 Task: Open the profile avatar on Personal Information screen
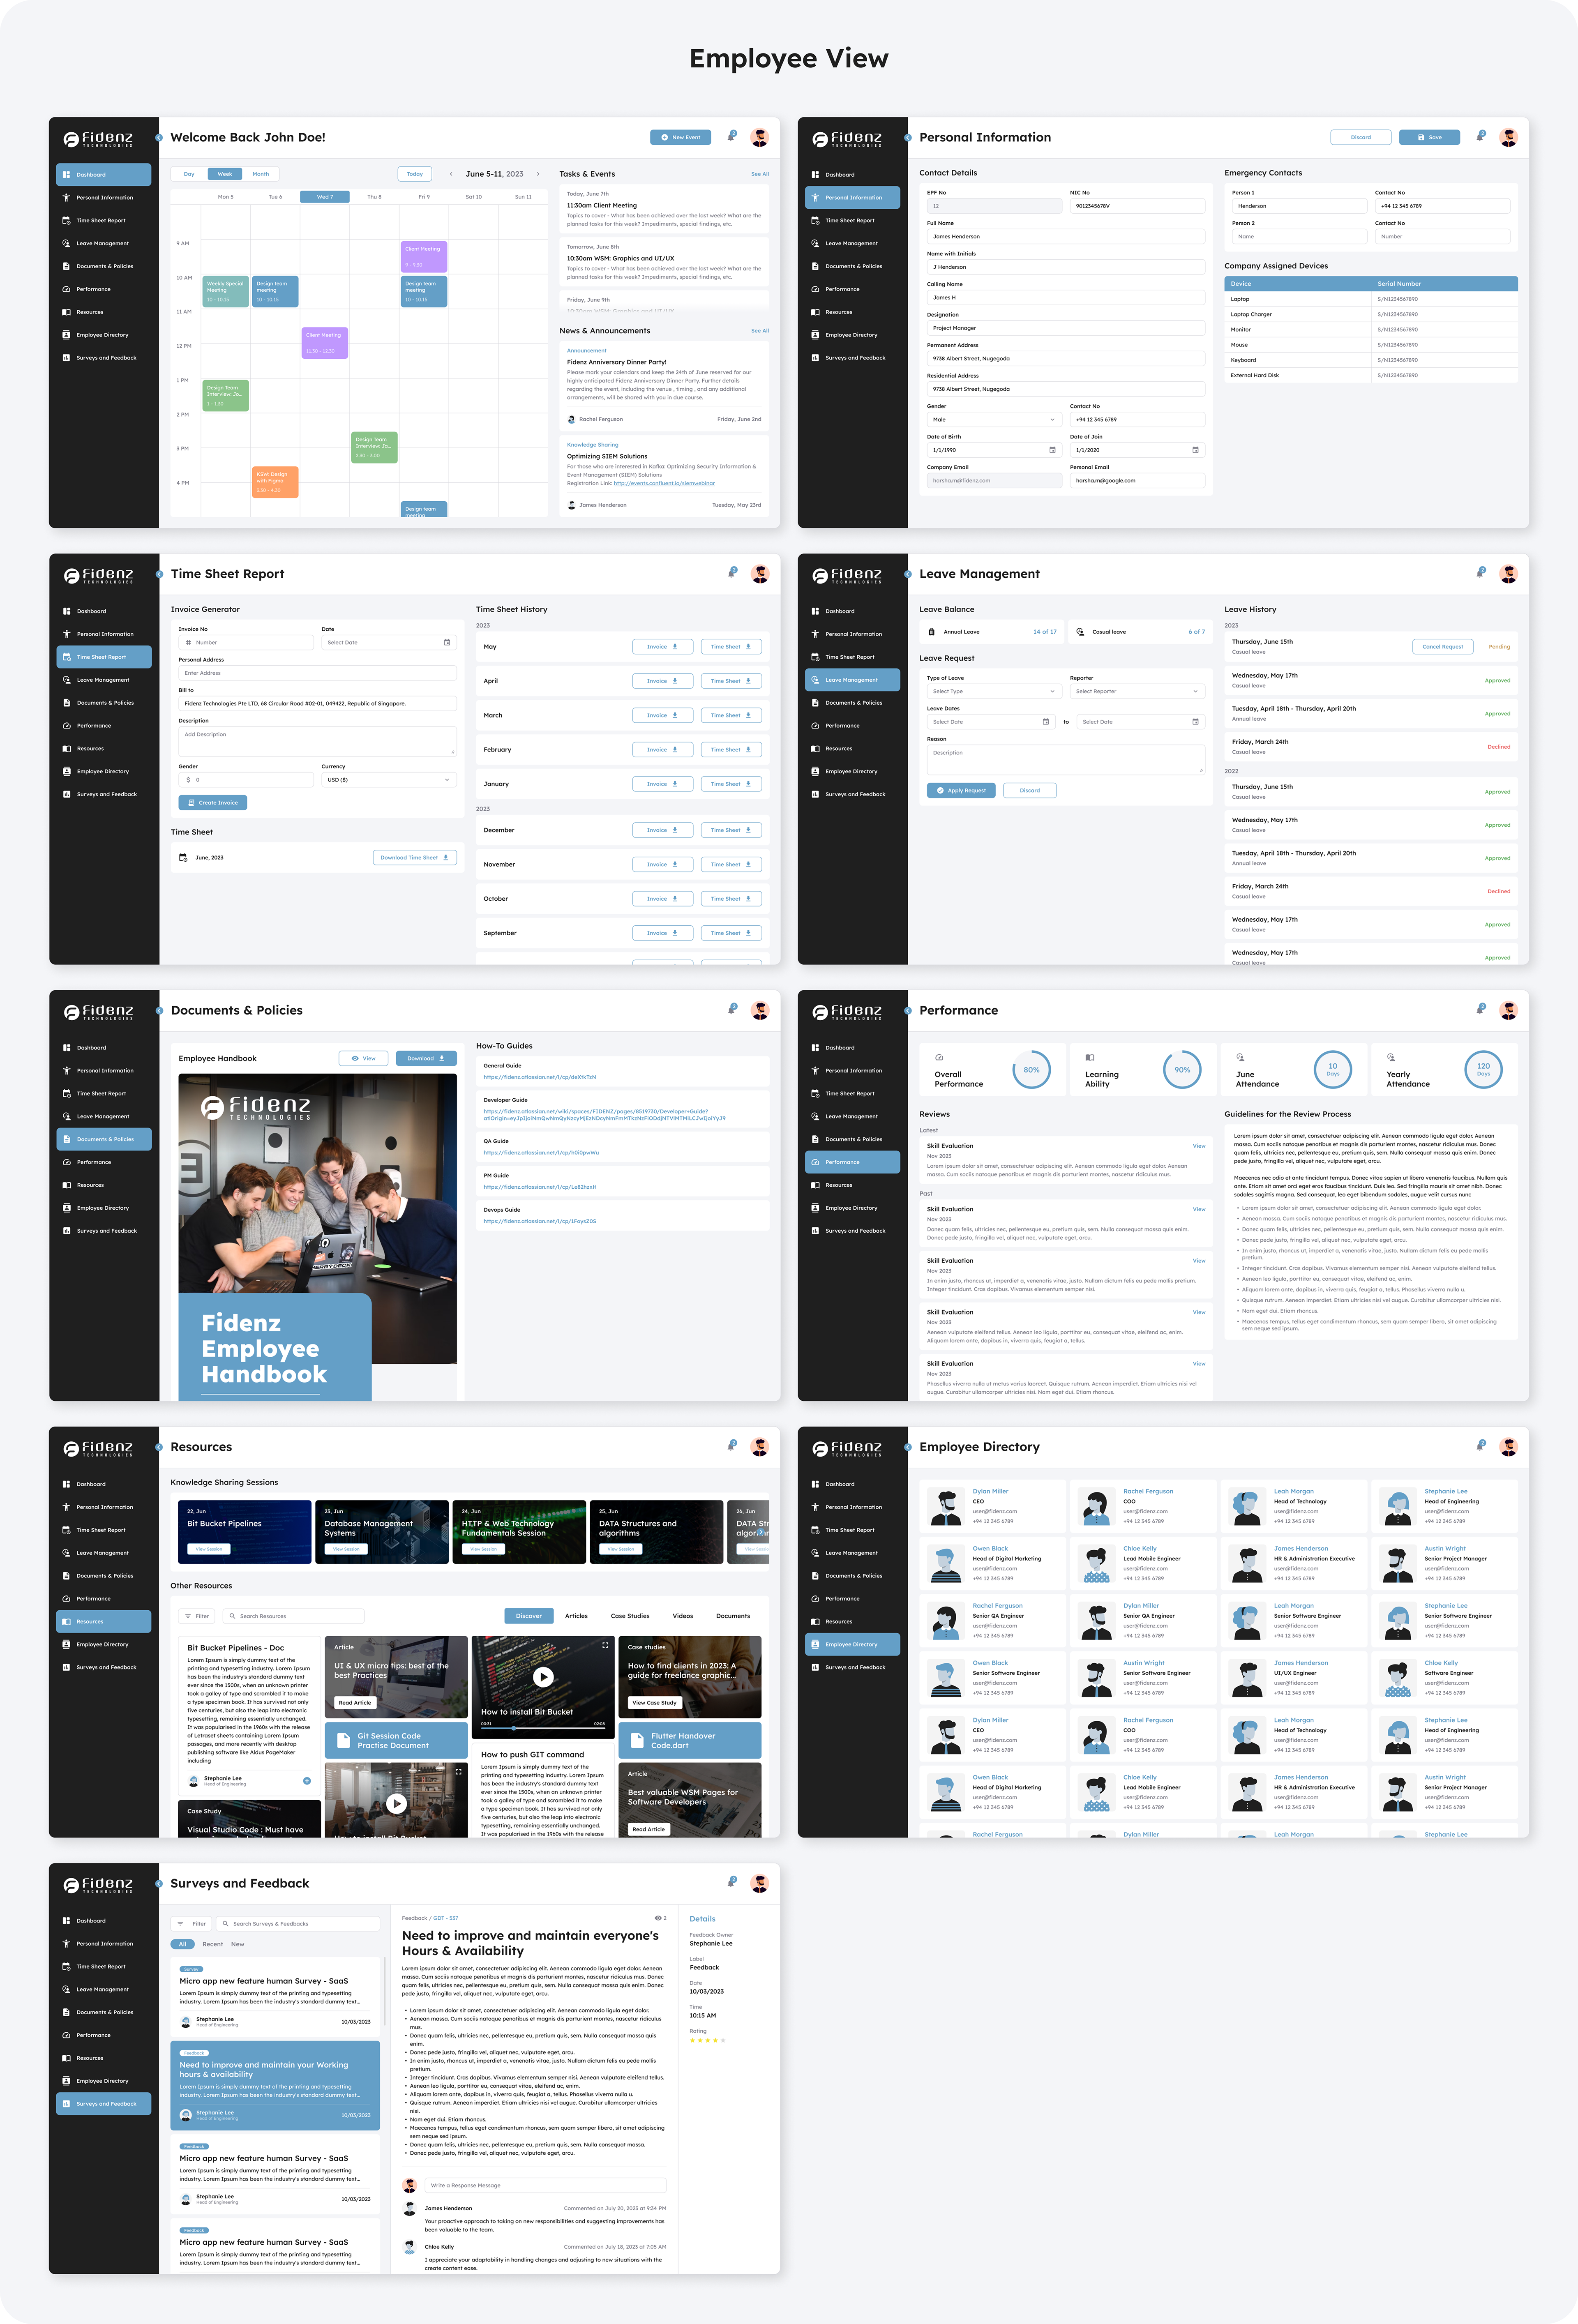1508,137
